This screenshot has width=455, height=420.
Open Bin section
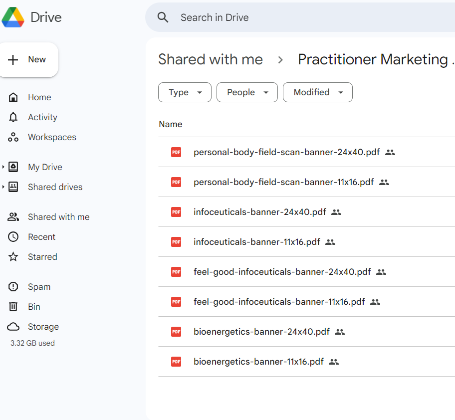[x=34, y=307]
